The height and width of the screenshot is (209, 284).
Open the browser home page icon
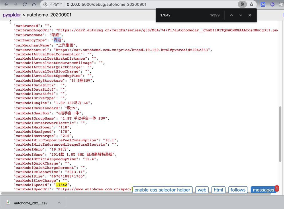point(34,4)
